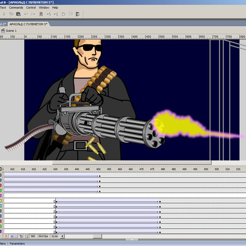Click the current frame 582 field
The width and height of the screenshot is (246, 246).
[x=33, y=236]
